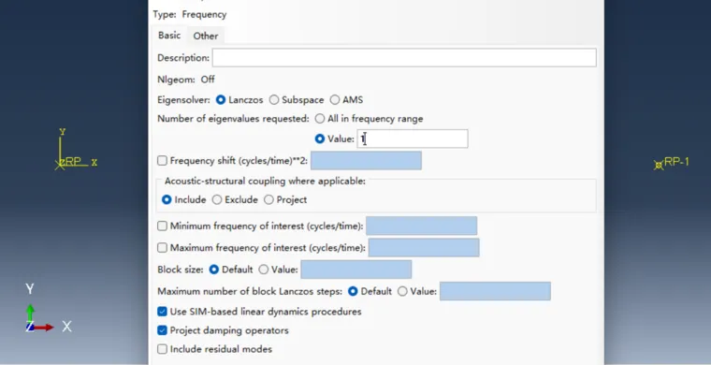Click the eigenvalues Value input box
This screenshot has height=365, width=711.
tap(413, 139)
